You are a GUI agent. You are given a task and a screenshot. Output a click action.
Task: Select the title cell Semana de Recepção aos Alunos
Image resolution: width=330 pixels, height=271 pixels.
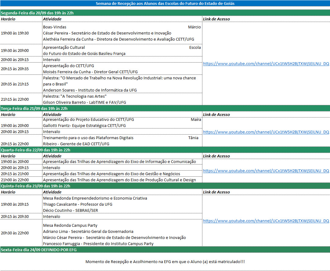click(165, 3)
